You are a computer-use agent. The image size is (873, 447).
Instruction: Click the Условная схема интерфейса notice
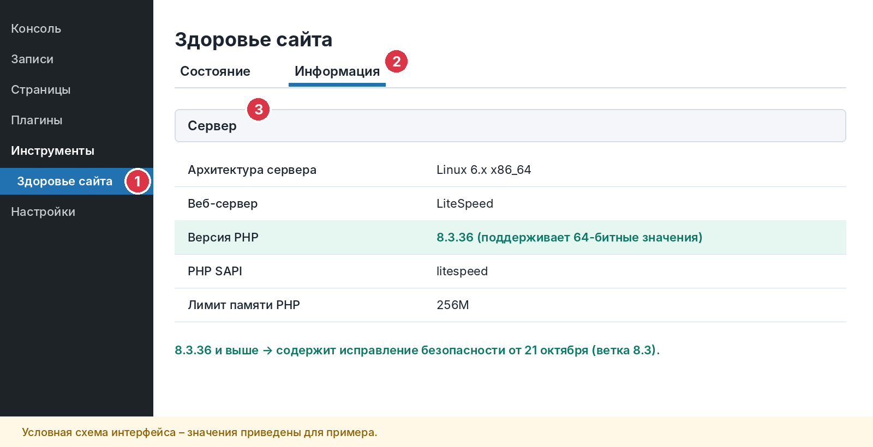(200, 432)
